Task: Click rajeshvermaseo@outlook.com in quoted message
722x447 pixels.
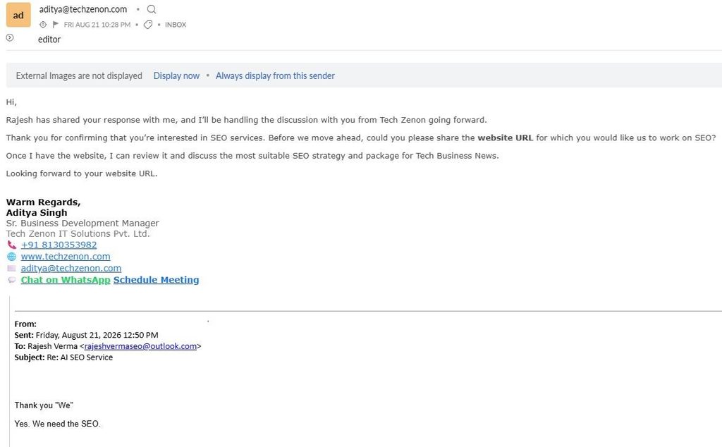Action: (140, 346)
